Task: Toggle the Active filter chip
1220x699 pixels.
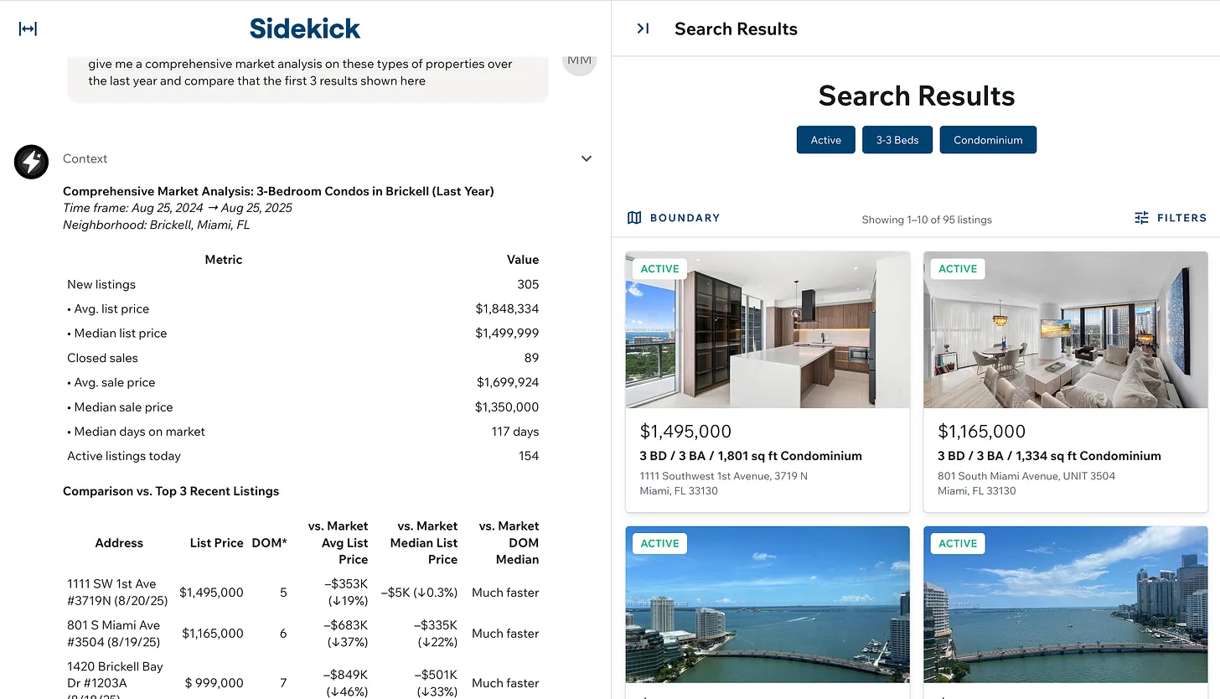Action: [x=825, y=140]
